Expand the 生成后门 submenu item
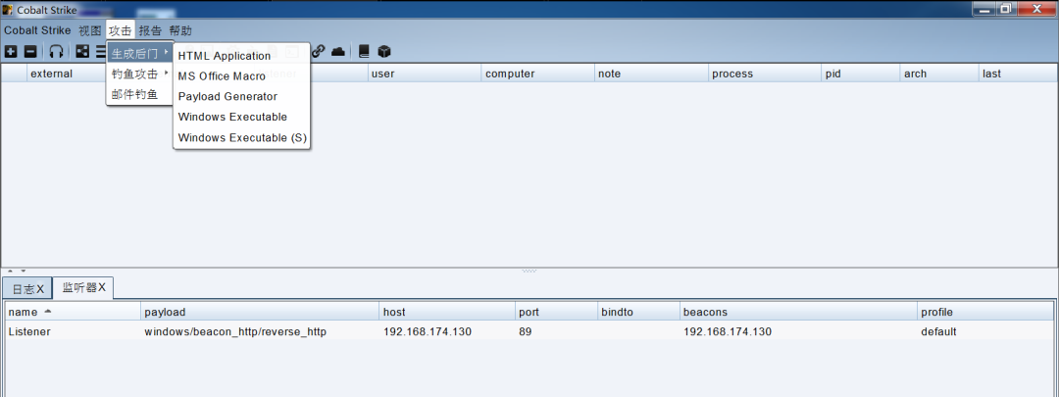 [140, 53]
